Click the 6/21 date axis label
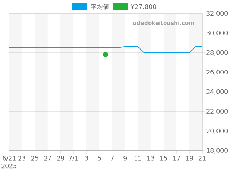The image size is (229, 171). point(9,158)
